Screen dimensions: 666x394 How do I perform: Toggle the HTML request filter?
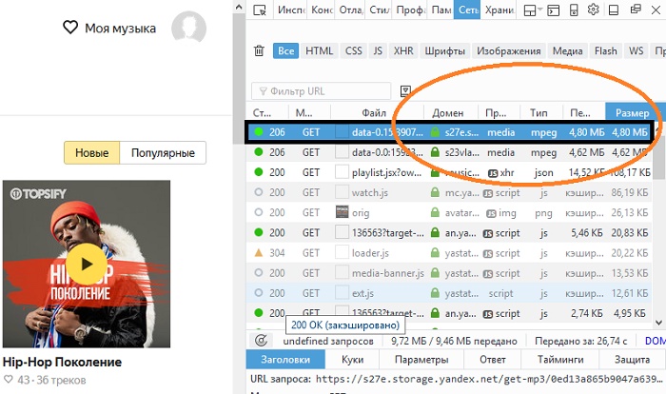point(320,51)
